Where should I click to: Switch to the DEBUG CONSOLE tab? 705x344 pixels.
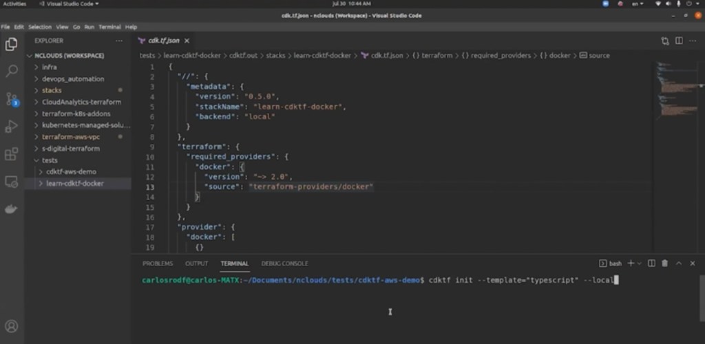(x=284, y=264)
